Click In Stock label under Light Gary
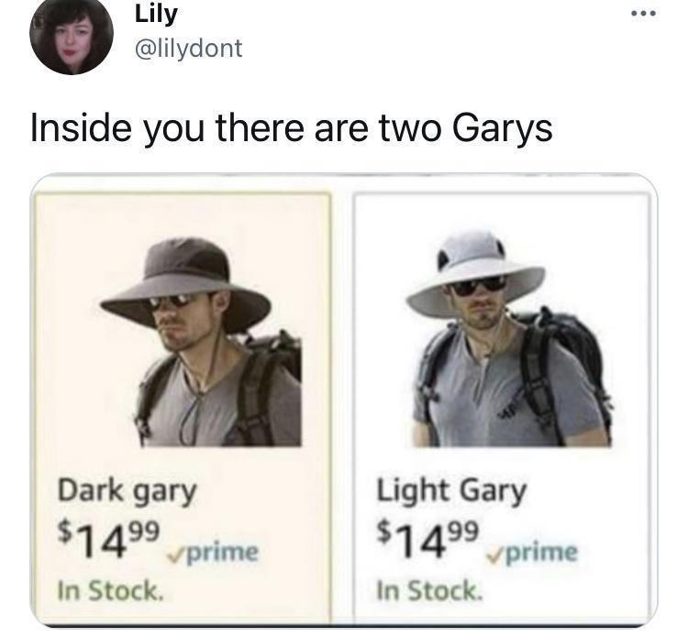This screenshot has width=688, height=637. click(x=430, y=590)
